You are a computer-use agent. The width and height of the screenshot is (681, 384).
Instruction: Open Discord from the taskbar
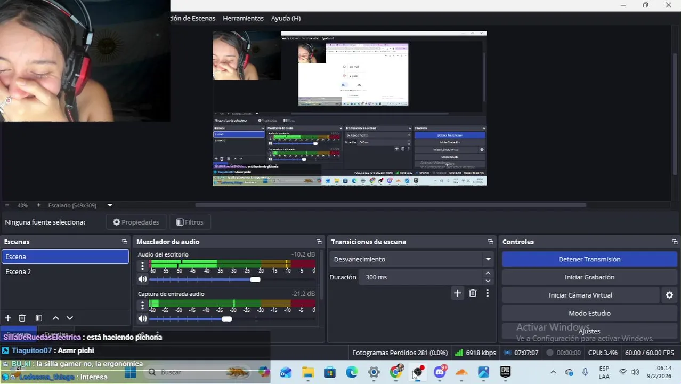coord(440,372)
